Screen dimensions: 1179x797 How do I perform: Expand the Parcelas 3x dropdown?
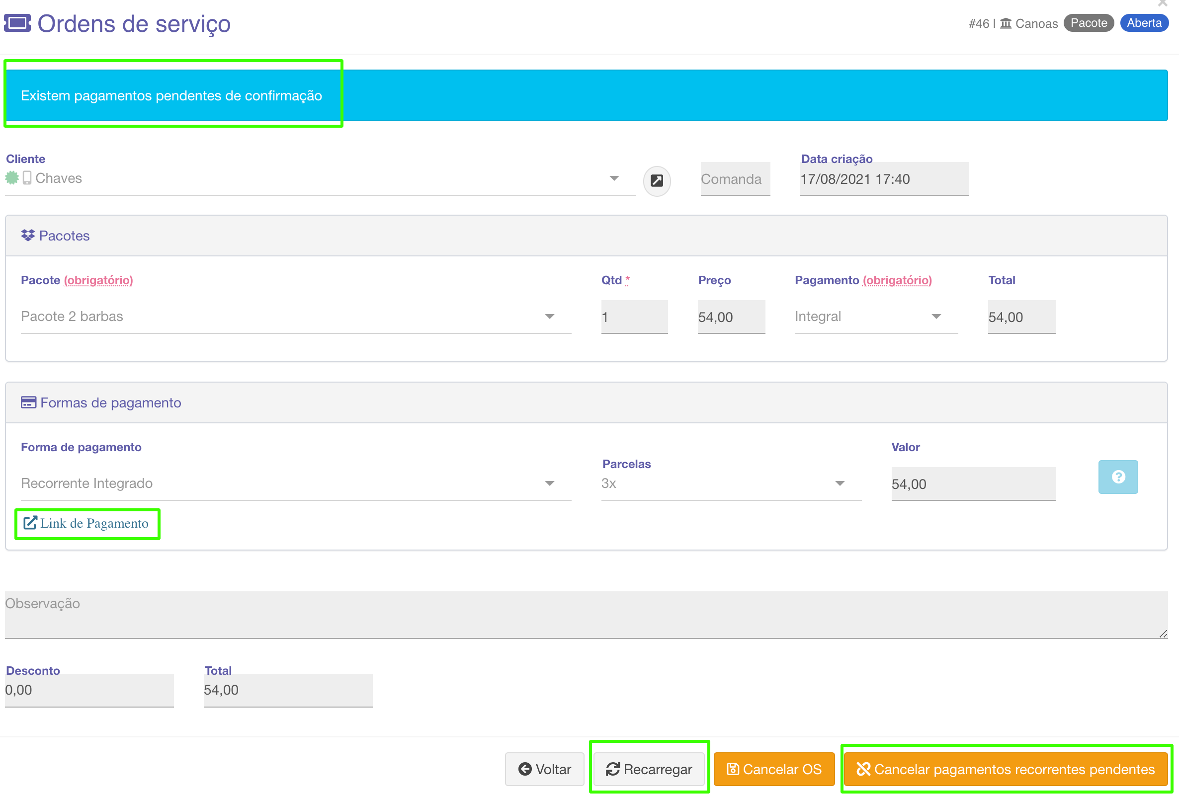pos(839,482)
